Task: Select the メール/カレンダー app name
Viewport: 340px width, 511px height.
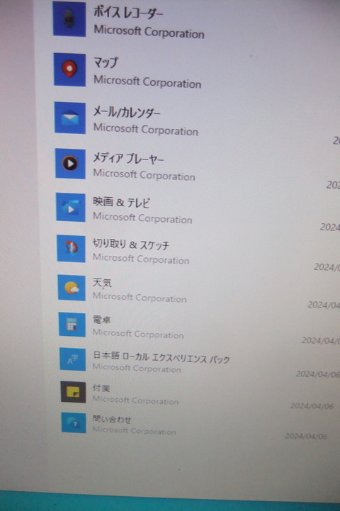Action: tap(127, 112)
